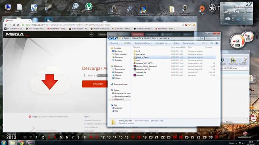Open the Guild Wars 2 bookmark
The height and width of the screenshot is (145, 259).
(122, 29)
